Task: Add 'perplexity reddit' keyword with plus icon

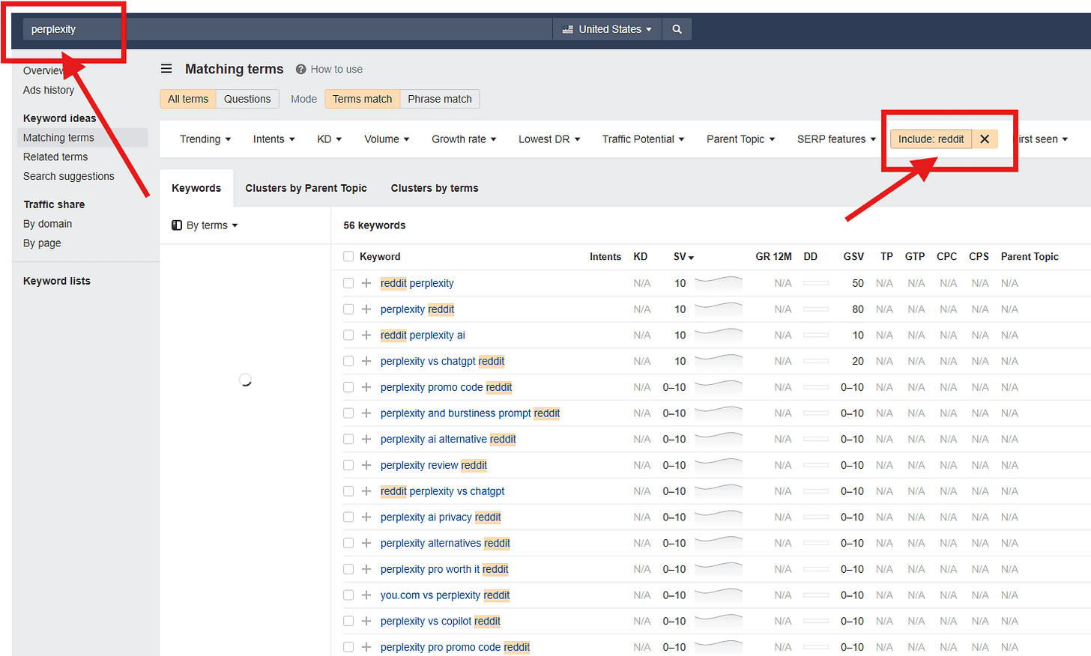Action: [x=366, y=309]
